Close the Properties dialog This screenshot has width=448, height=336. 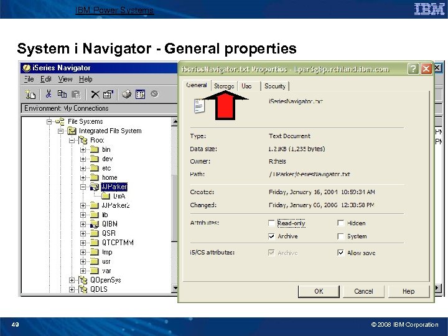tap(426, 69)
